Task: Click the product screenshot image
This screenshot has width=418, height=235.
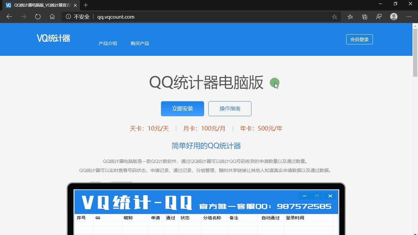Action: click(206, 209)
